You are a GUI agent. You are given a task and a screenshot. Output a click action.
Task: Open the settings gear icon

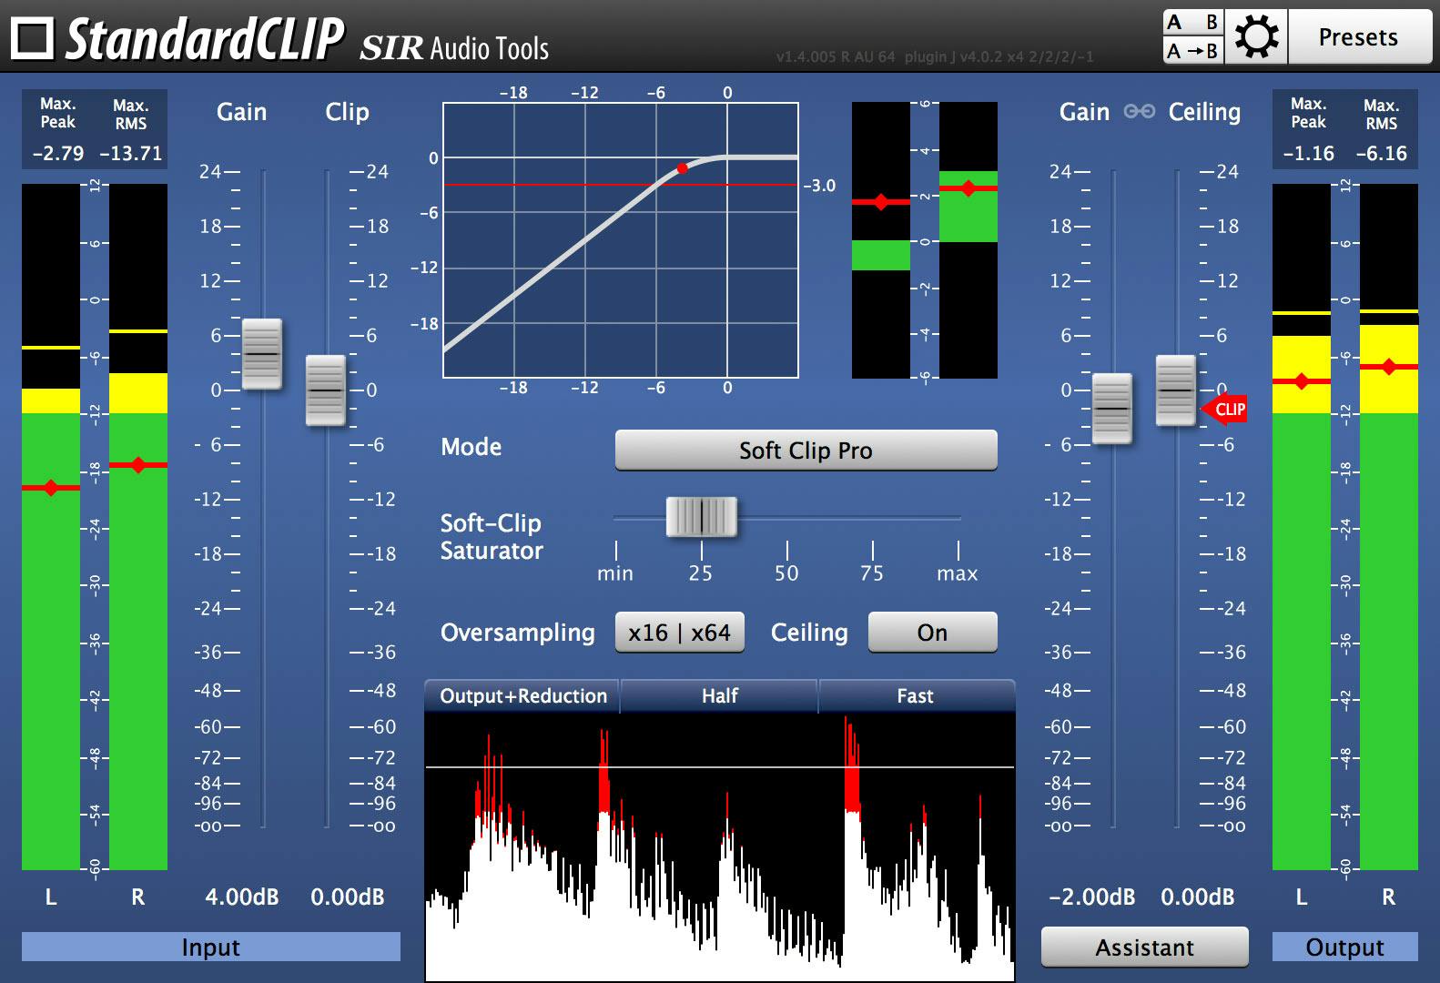point(1256,37)
